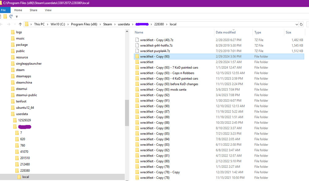
Task: Expand the breadcrumb chevron after 228380
Action: click(167, 24)
